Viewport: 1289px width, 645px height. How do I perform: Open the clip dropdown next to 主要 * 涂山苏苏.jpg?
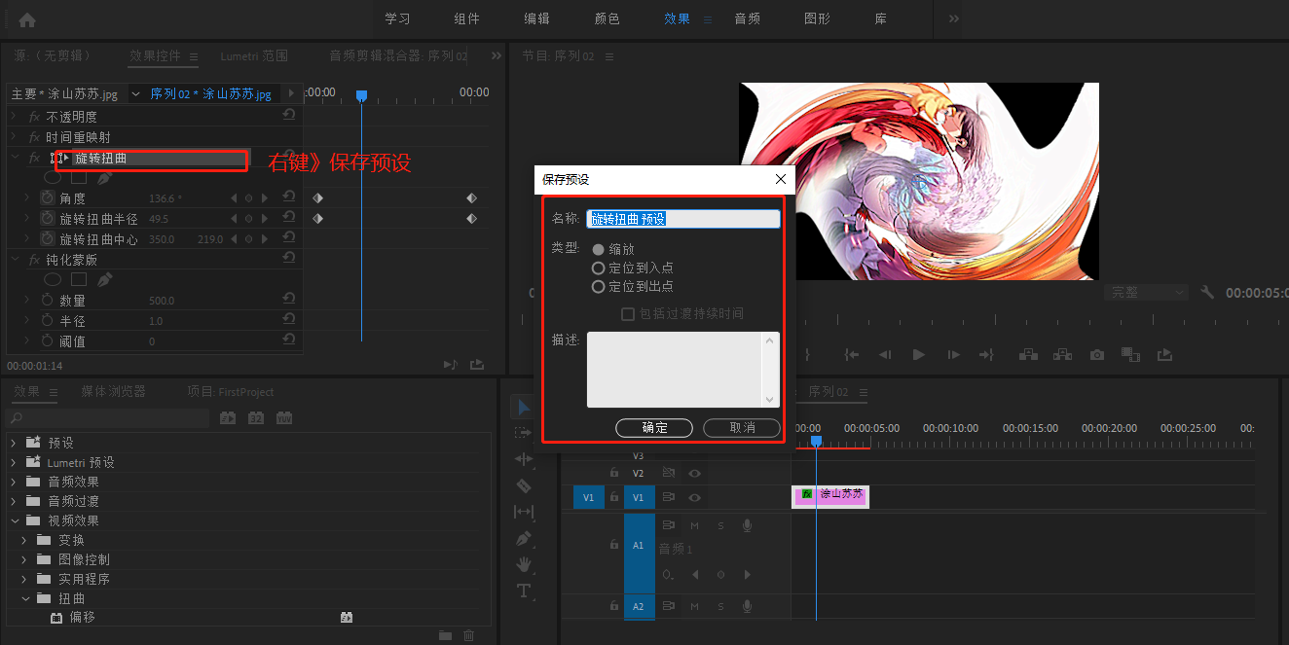pyautogui.click(x=135, y=93)
